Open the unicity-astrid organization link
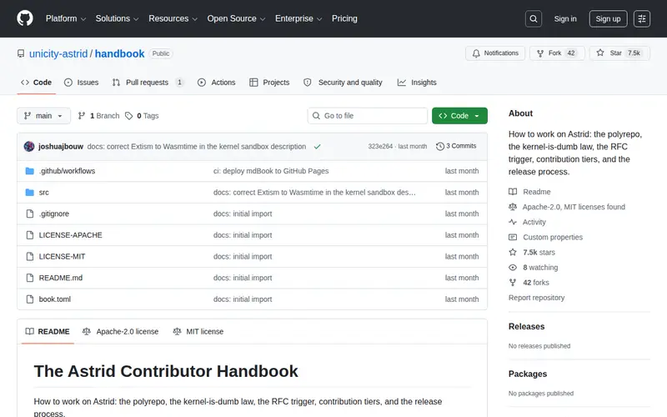This screenshot has width=667, height=417. 58,53
